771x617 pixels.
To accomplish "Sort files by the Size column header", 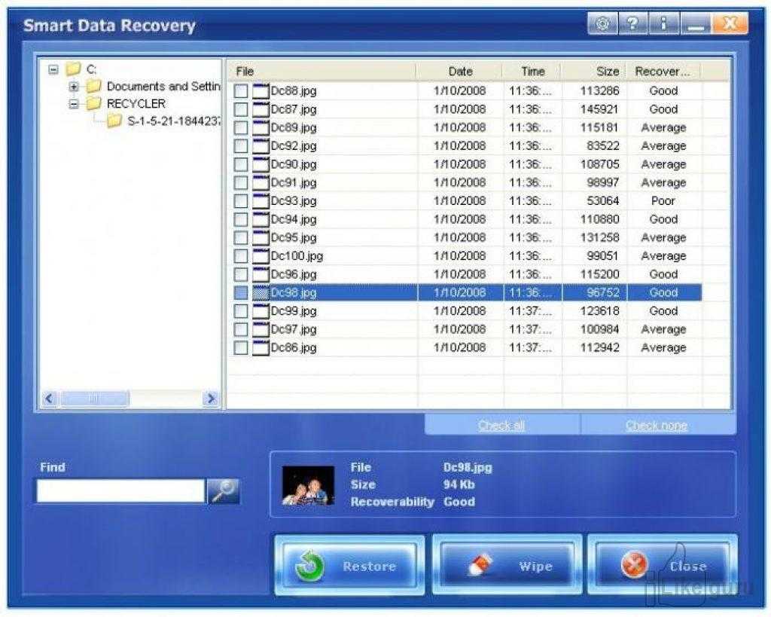I will point(608,72).
